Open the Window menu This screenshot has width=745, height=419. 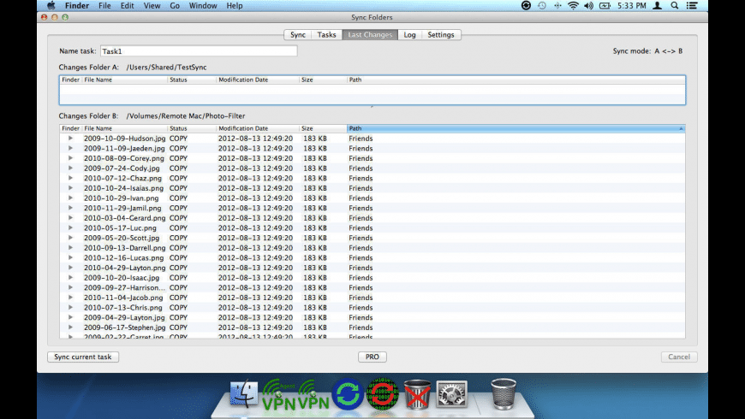pyautogui.click(x=203, y=6)
